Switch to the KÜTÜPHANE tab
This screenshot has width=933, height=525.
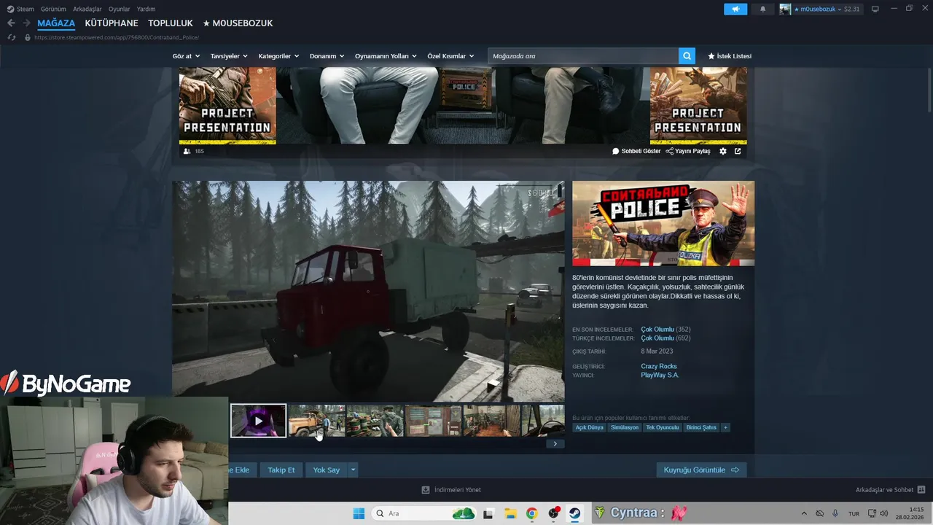pyautogui.click(x=112, y=23)
